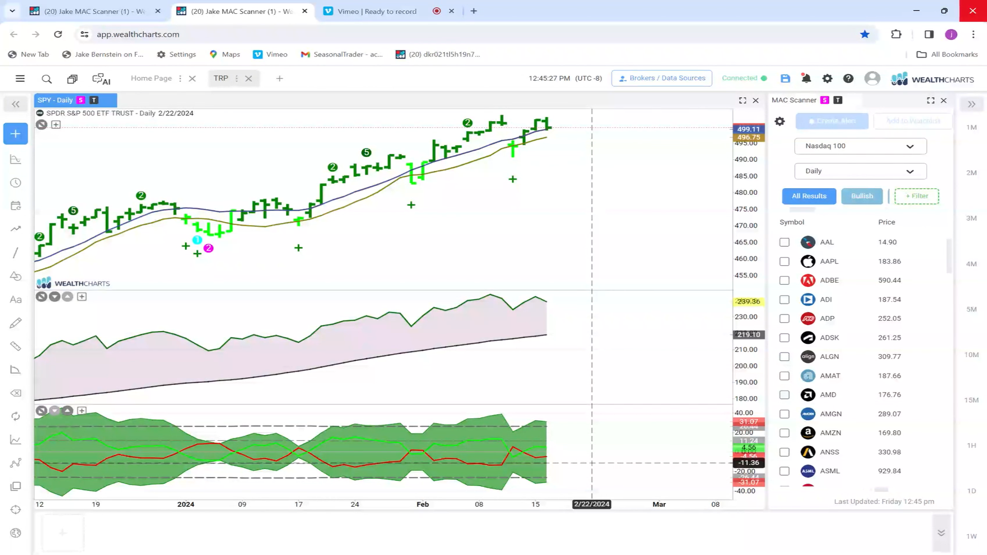
Task: Add indicator in middle chart pane plus icon
Action: pos(82,297)
